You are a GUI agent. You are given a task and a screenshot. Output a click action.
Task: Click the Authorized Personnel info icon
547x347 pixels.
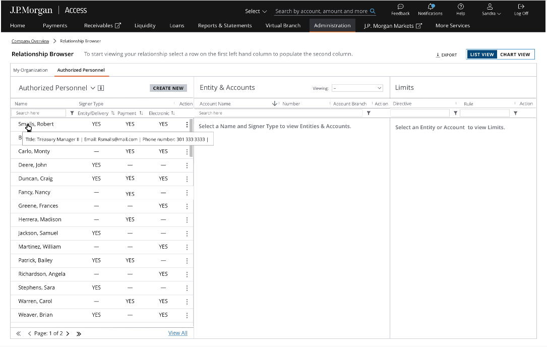[101, 88]
